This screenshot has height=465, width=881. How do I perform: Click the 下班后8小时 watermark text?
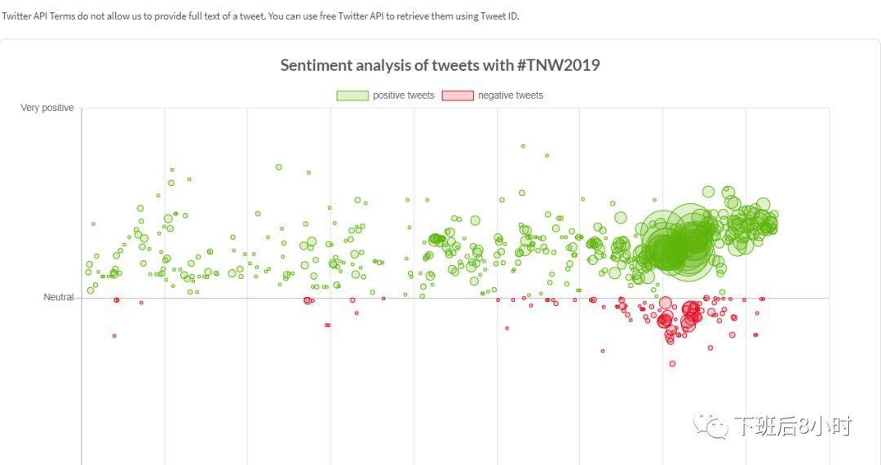click(x=792, y=426)
